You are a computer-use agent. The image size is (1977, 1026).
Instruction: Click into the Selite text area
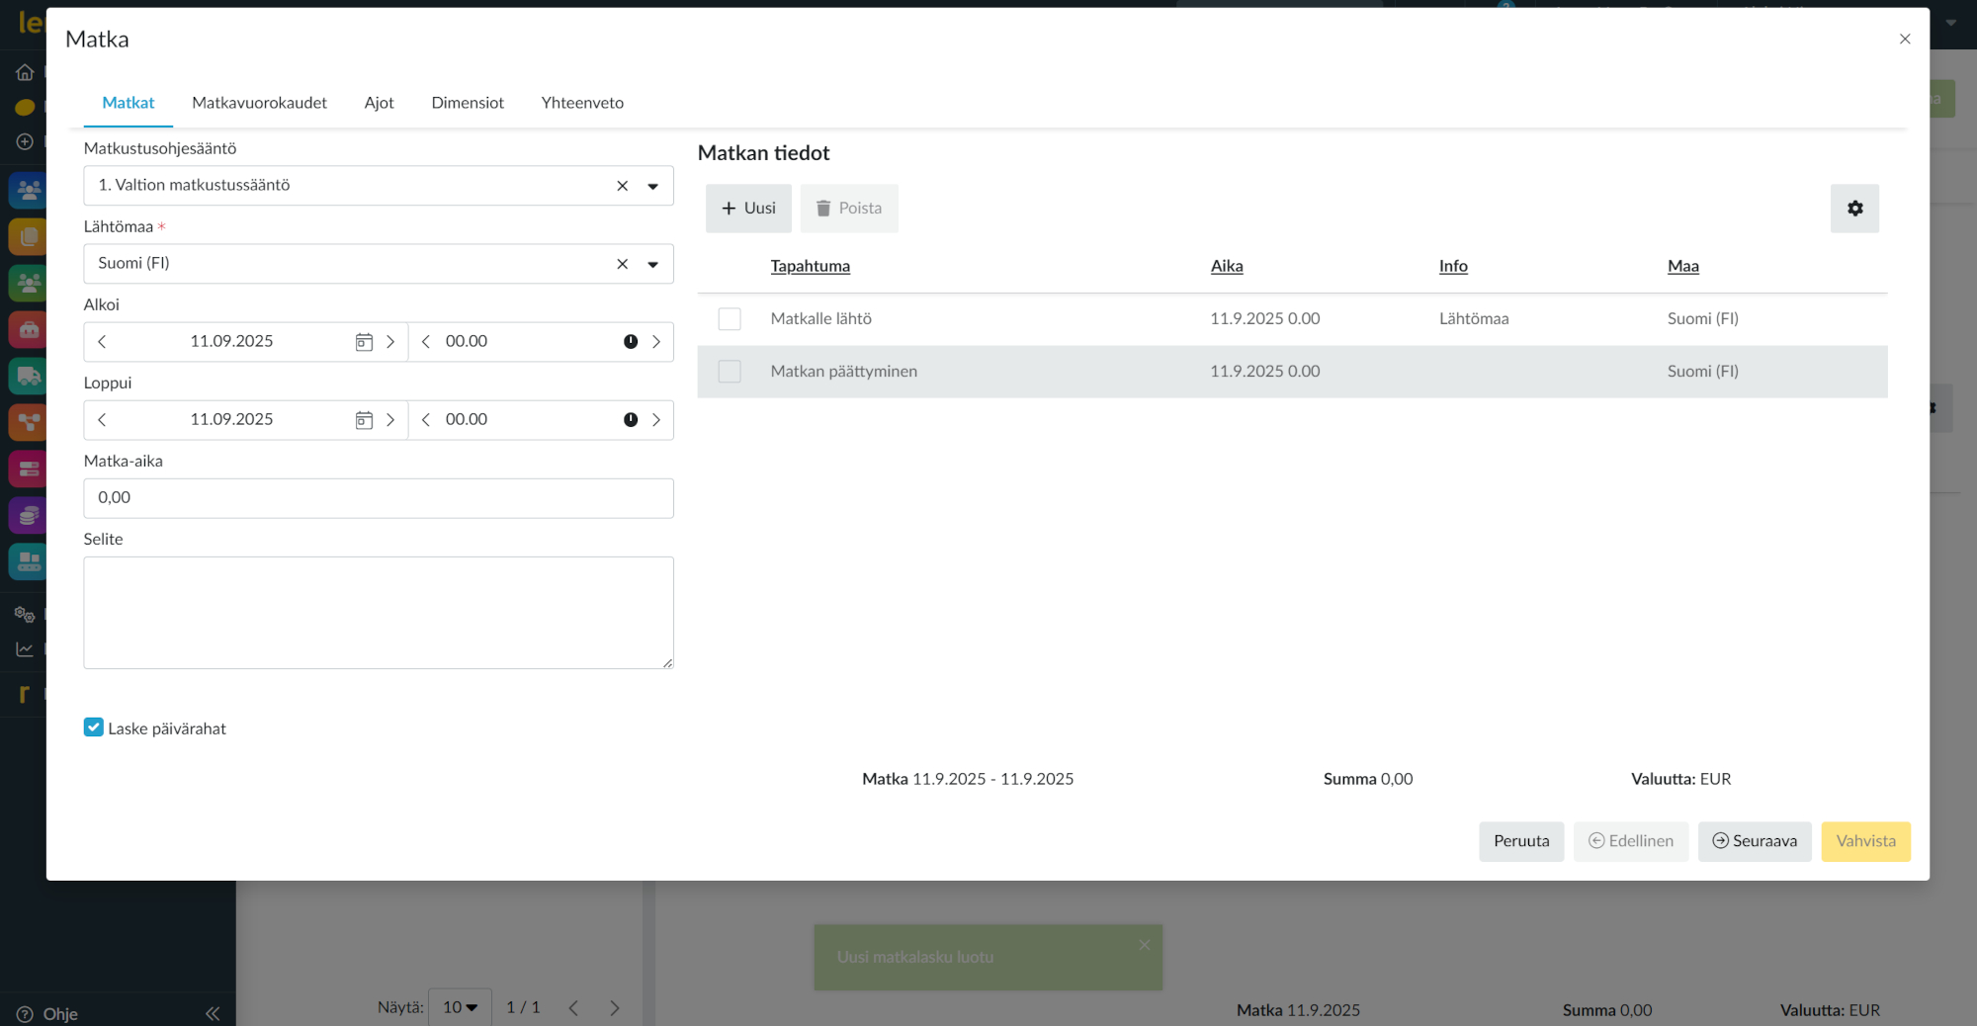coord(379,613)
